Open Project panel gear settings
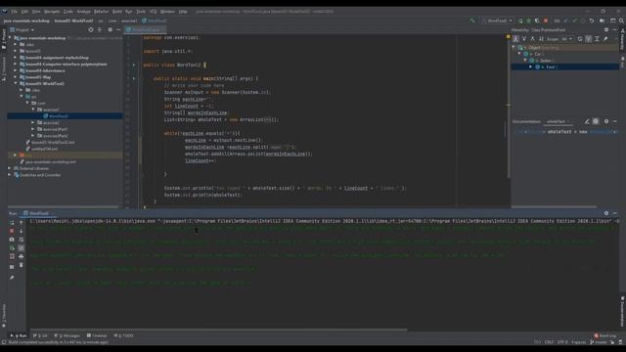626x352 pixels. click(111, 30)
